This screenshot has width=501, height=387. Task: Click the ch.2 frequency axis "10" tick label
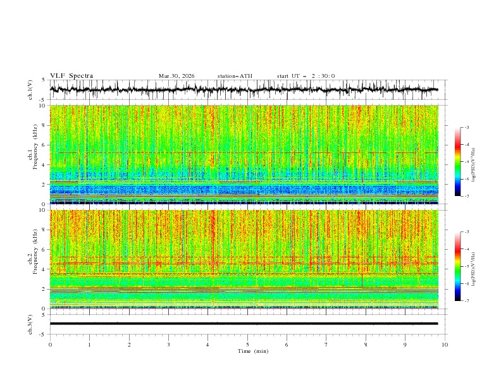42,210
